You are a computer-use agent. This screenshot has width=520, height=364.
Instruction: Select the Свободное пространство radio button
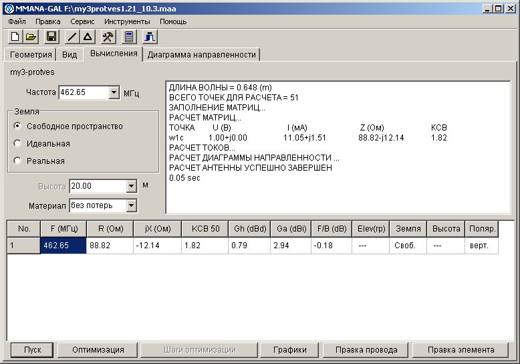coord(18,126)
